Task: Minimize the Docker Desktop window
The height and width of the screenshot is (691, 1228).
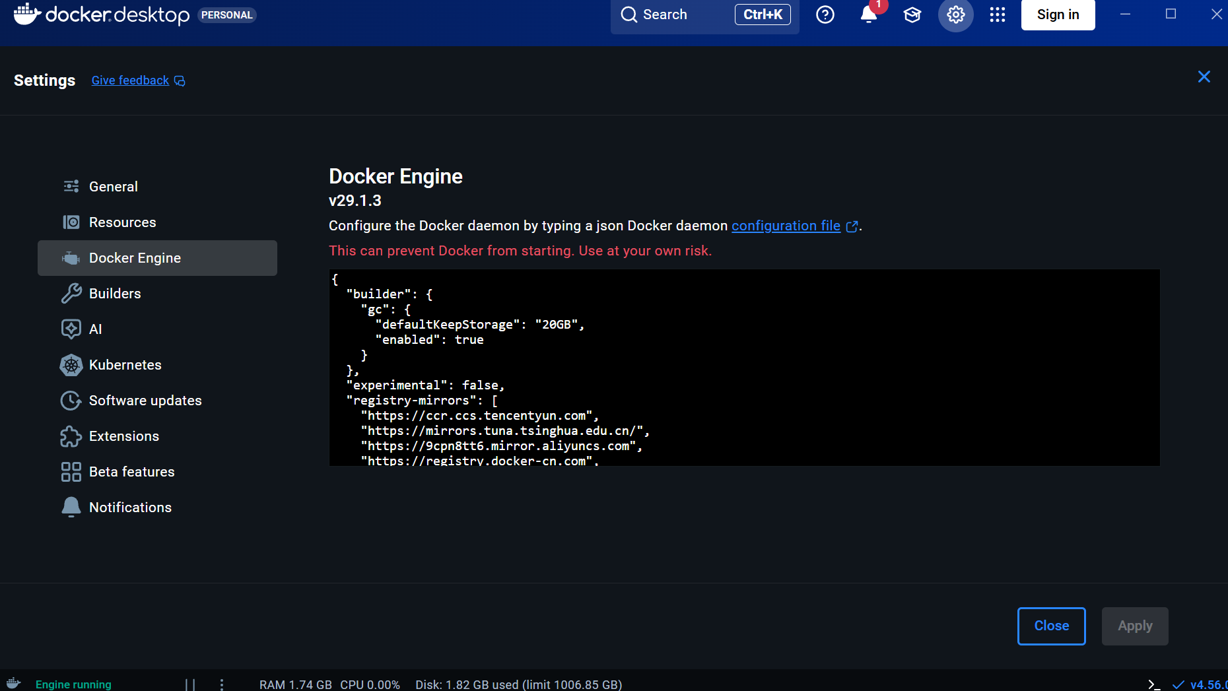Action: (1125, 14)
